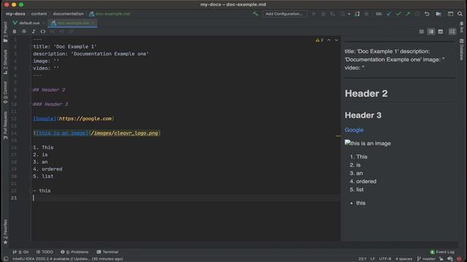Open Git tool window at bottom
This screenshot has height=262, width=467.
[20, 252]
